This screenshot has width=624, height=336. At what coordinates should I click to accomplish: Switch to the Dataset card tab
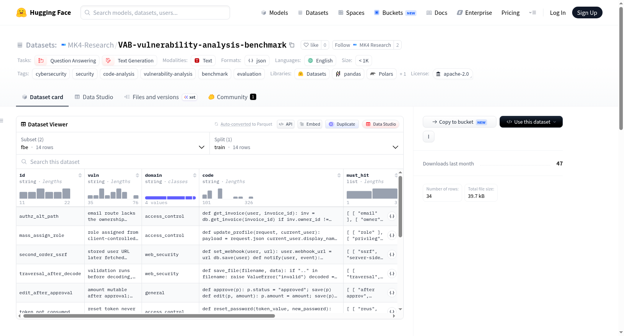[x=42, y=97]
